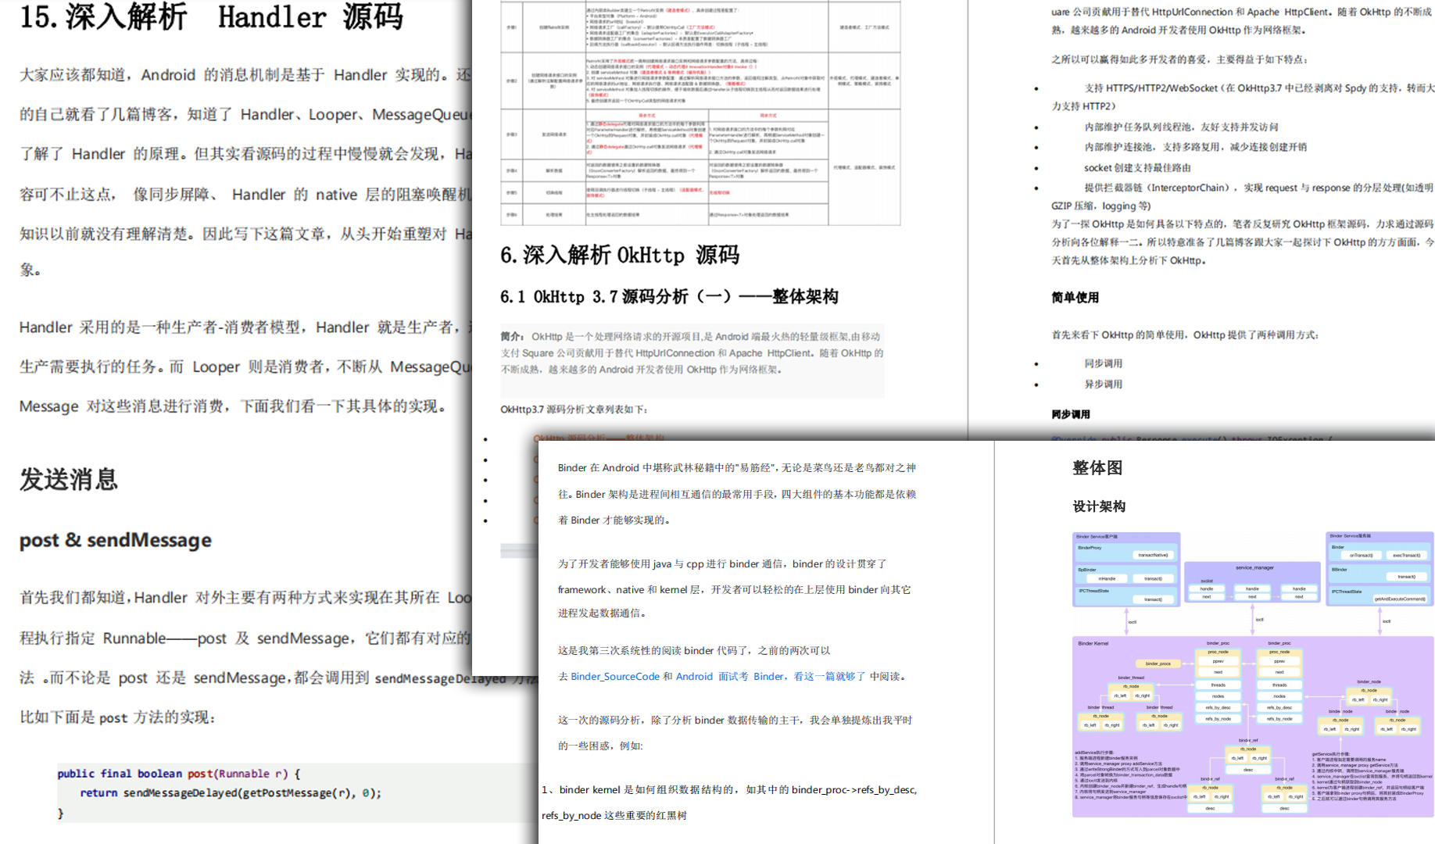Screen dimensions: 1435x844
Task: Click the desc box under binder_ref
Action: [1248, 770]
